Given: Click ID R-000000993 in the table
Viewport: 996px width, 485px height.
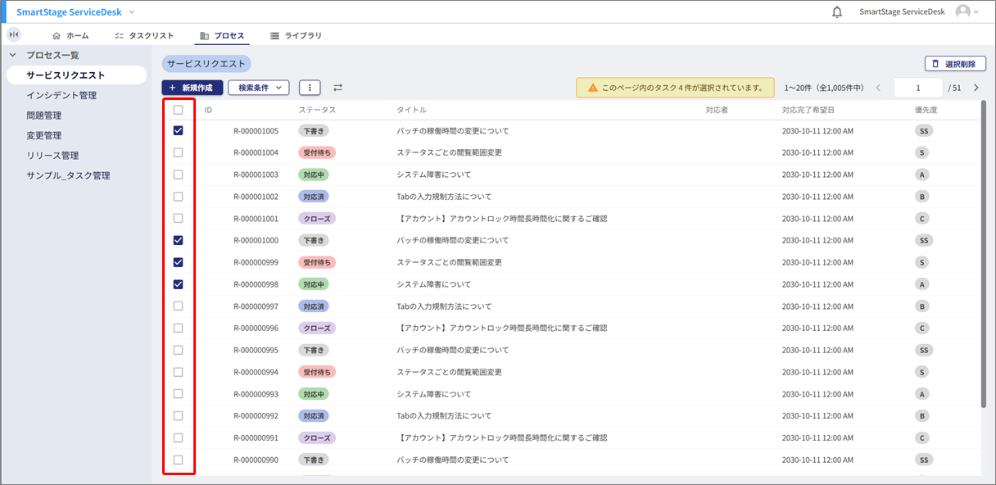Looking at the screenshot, I should (256, 394).
